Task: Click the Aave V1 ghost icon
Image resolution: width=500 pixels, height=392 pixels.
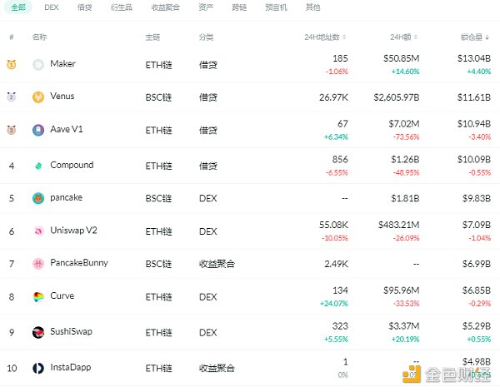Action: coord(38,130)
